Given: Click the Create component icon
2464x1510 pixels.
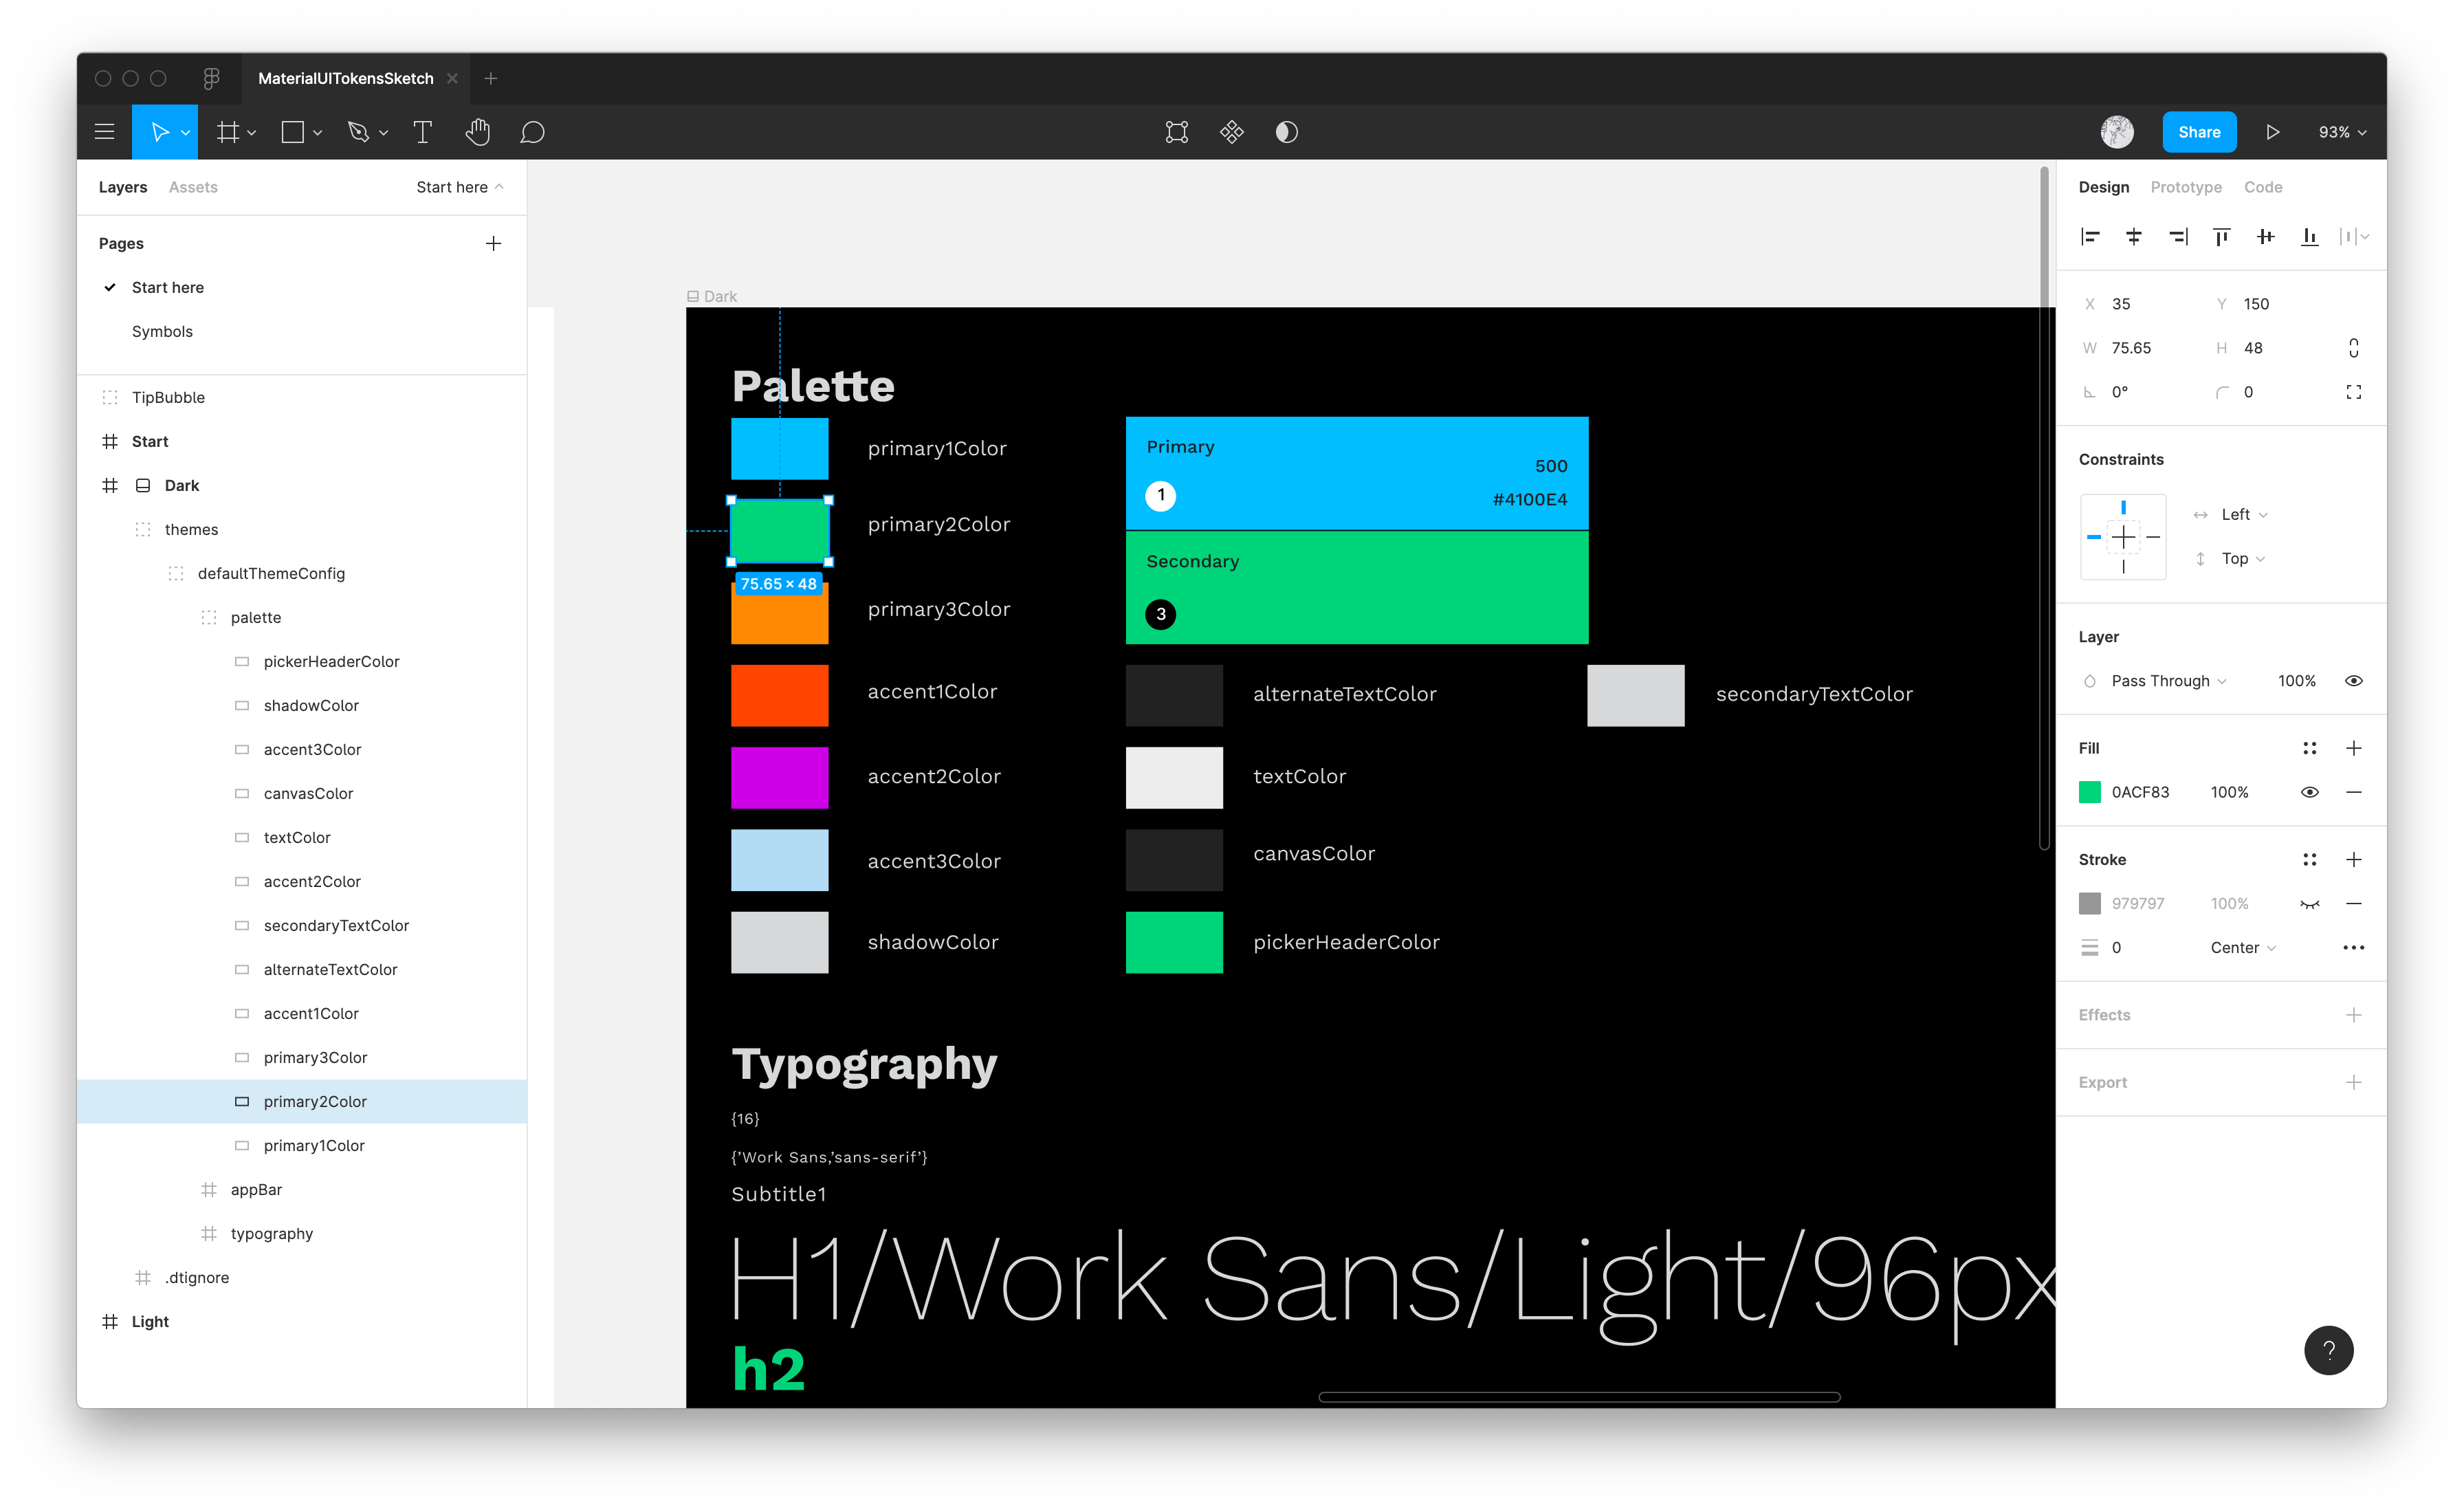Looking at the screenshot, I should [1231, 132].
